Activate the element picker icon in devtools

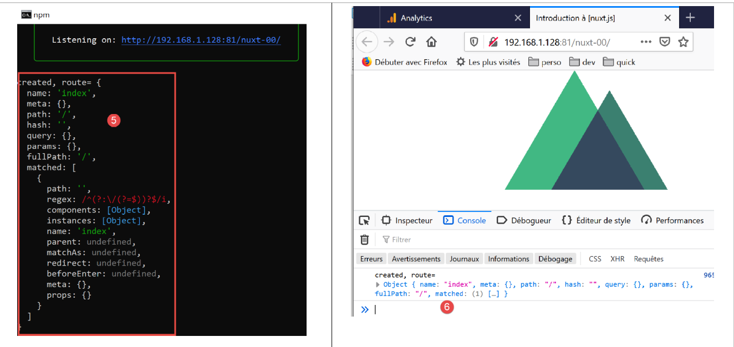point(364,220)
